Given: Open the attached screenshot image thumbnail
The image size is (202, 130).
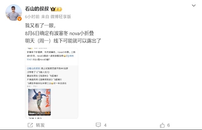Looking at the screenshot, I should pyautogui.click(x=51, y=83).
